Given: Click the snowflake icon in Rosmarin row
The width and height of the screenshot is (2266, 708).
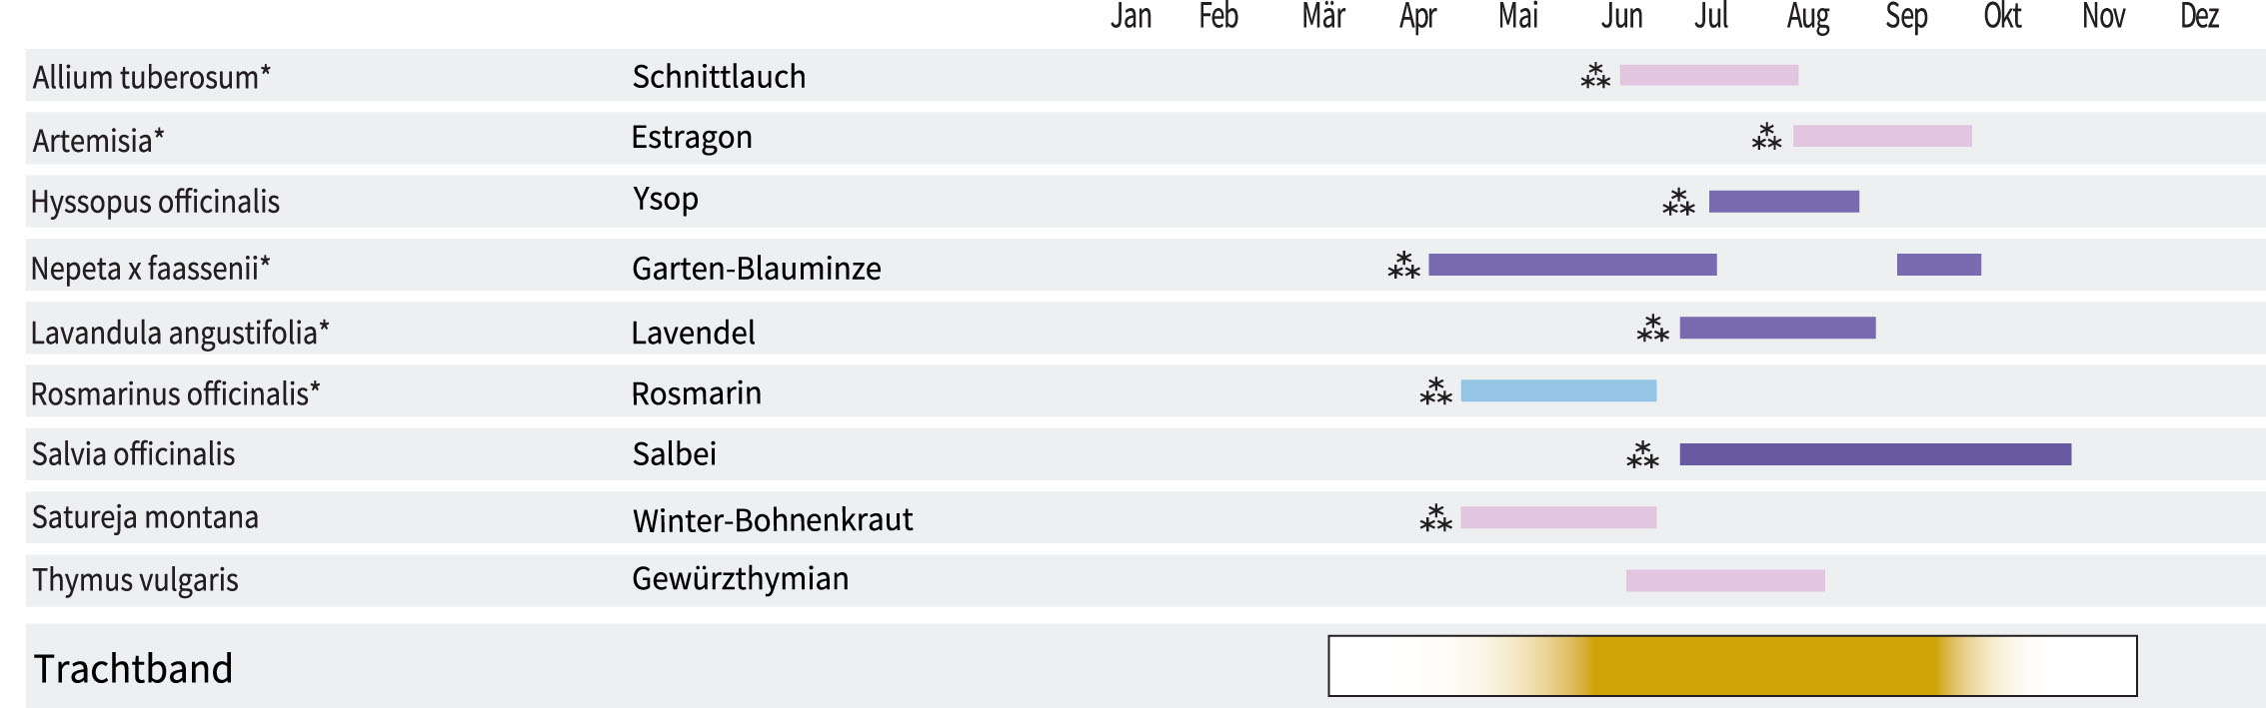Looking at the screenshot, I should coord(1435,391).
